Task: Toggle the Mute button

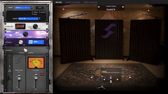Action: 42,74
